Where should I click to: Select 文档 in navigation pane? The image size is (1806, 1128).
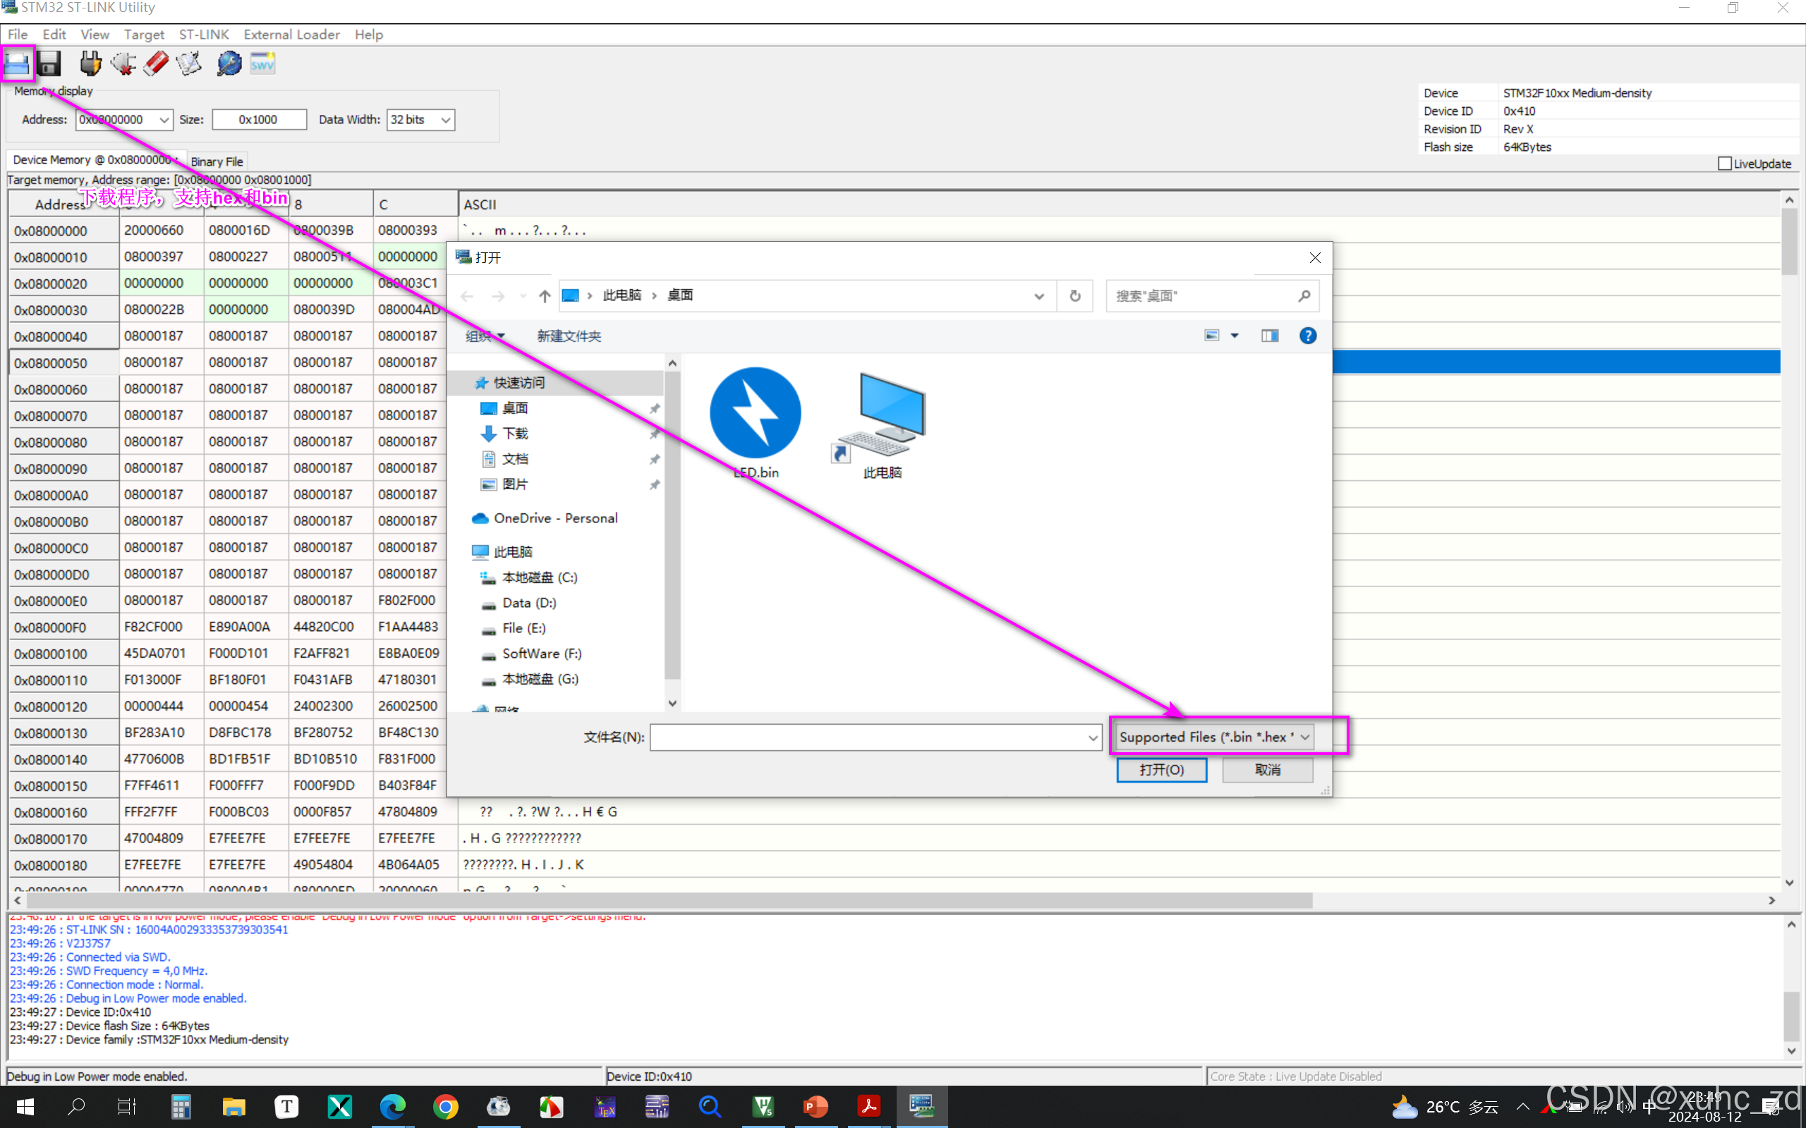point(515,459)
